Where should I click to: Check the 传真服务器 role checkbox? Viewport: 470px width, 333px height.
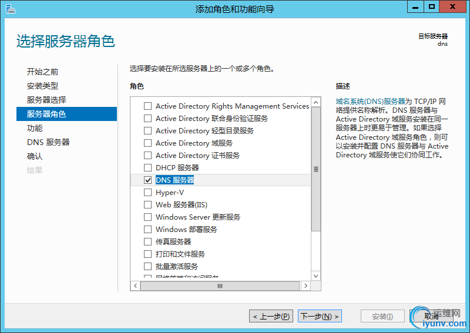click(x=147, y=242)
